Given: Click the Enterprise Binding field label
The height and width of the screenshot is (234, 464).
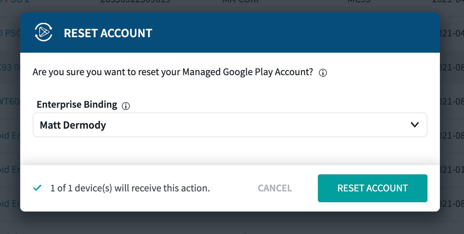Looking at the screenshot, I should pos(77,105).
